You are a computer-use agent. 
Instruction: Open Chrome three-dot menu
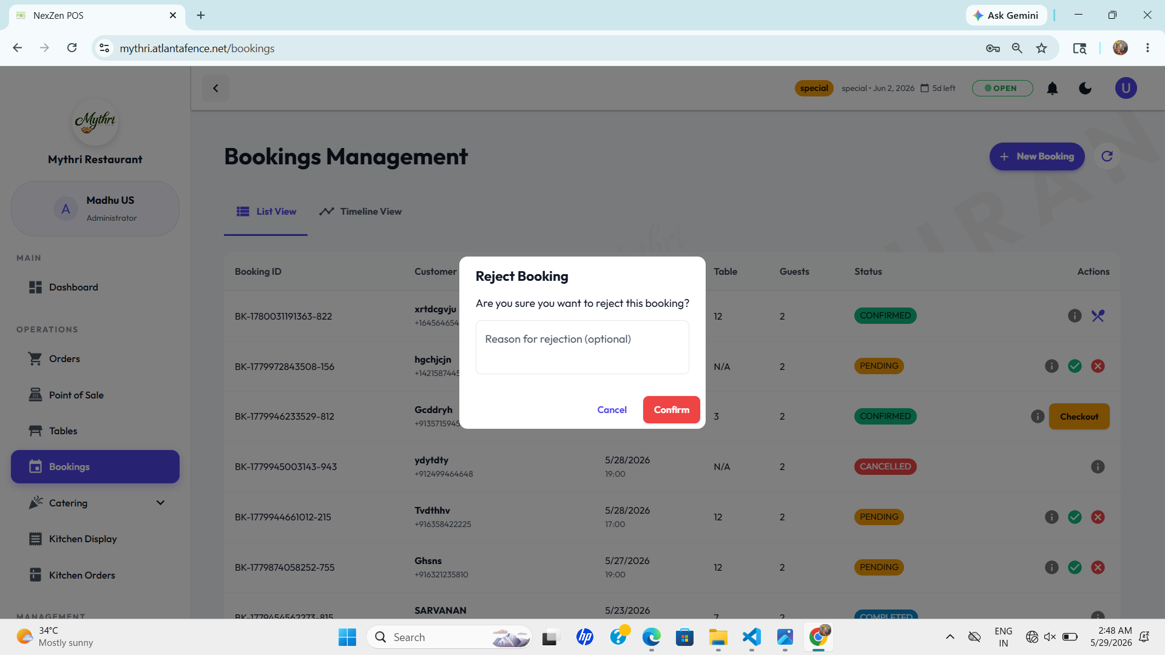[1147, 48]
